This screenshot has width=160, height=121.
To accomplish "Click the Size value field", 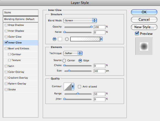I will pos(99,71).
